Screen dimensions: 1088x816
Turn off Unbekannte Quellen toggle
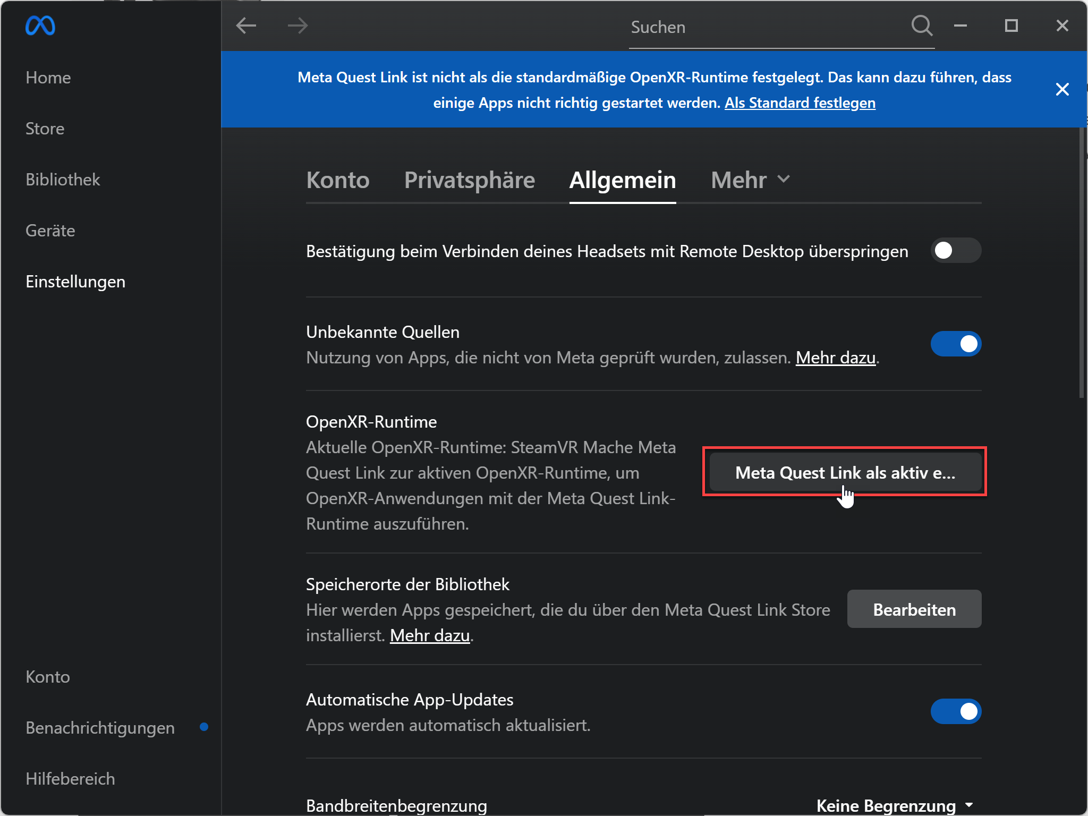click(x=955, y=344)
